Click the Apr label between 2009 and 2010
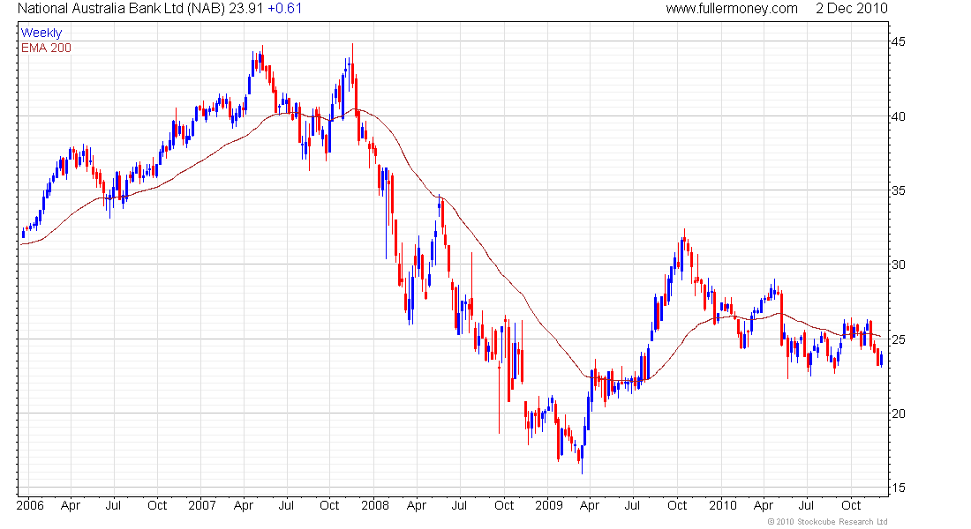Image resolution: width=971 pixels, height=529 pixels. point(590,506)
